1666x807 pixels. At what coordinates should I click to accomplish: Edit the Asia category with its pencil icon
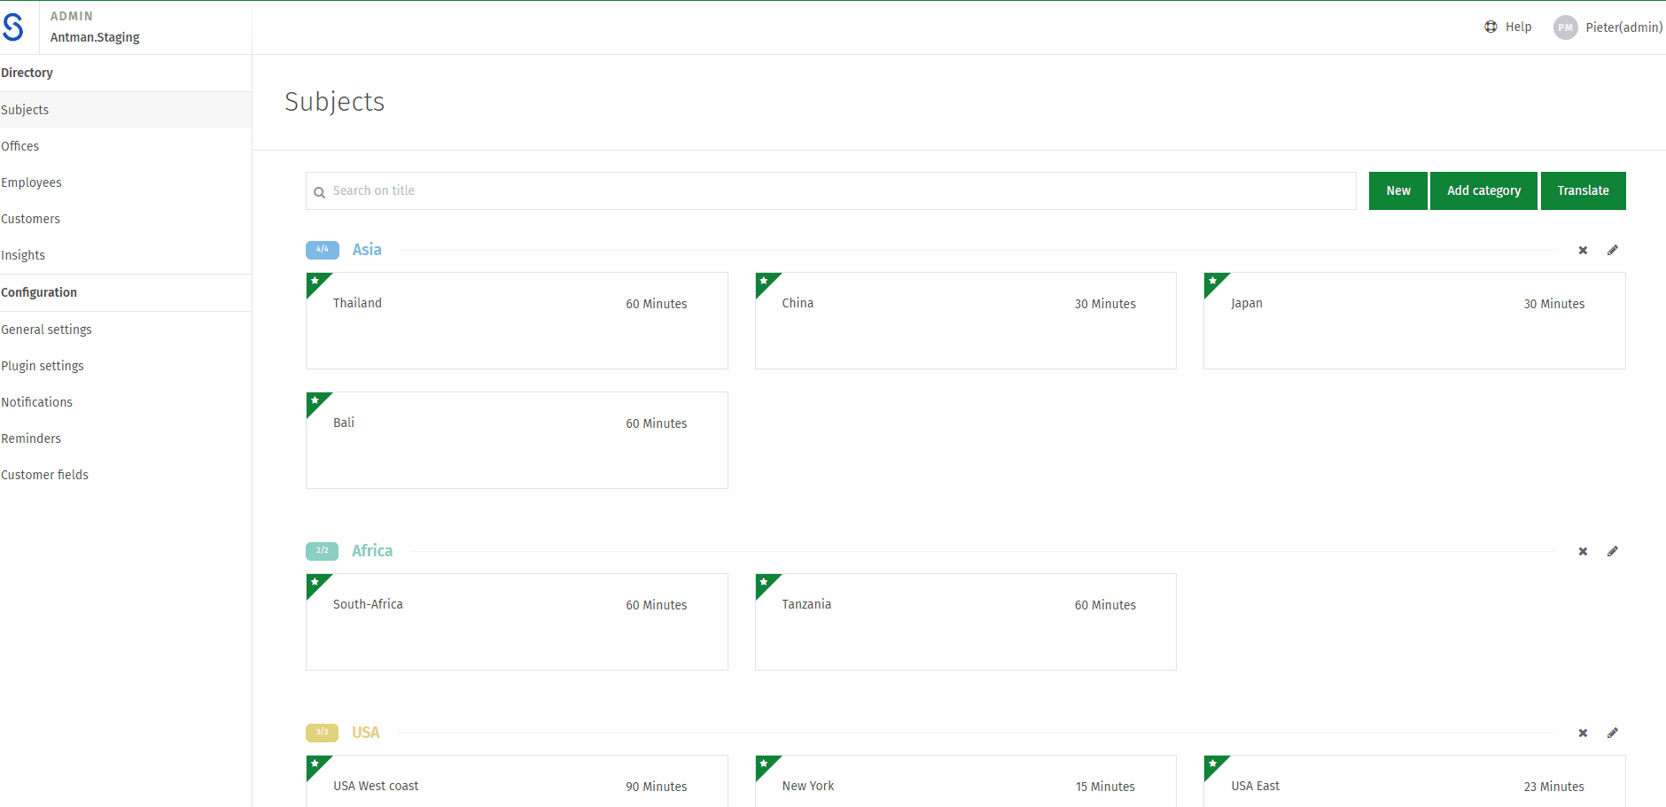click(1613, 251)
